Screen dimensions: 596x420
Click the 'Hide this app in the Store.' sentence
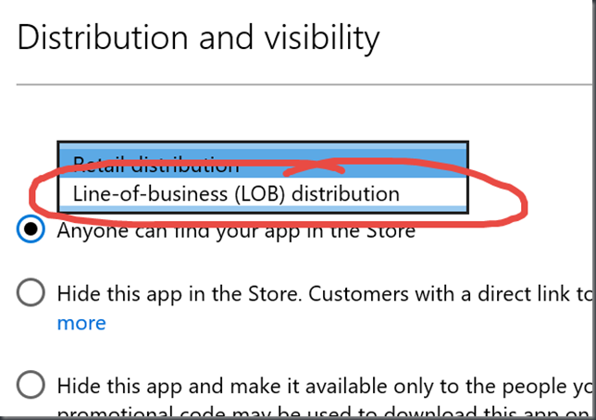tap(180, 294)
